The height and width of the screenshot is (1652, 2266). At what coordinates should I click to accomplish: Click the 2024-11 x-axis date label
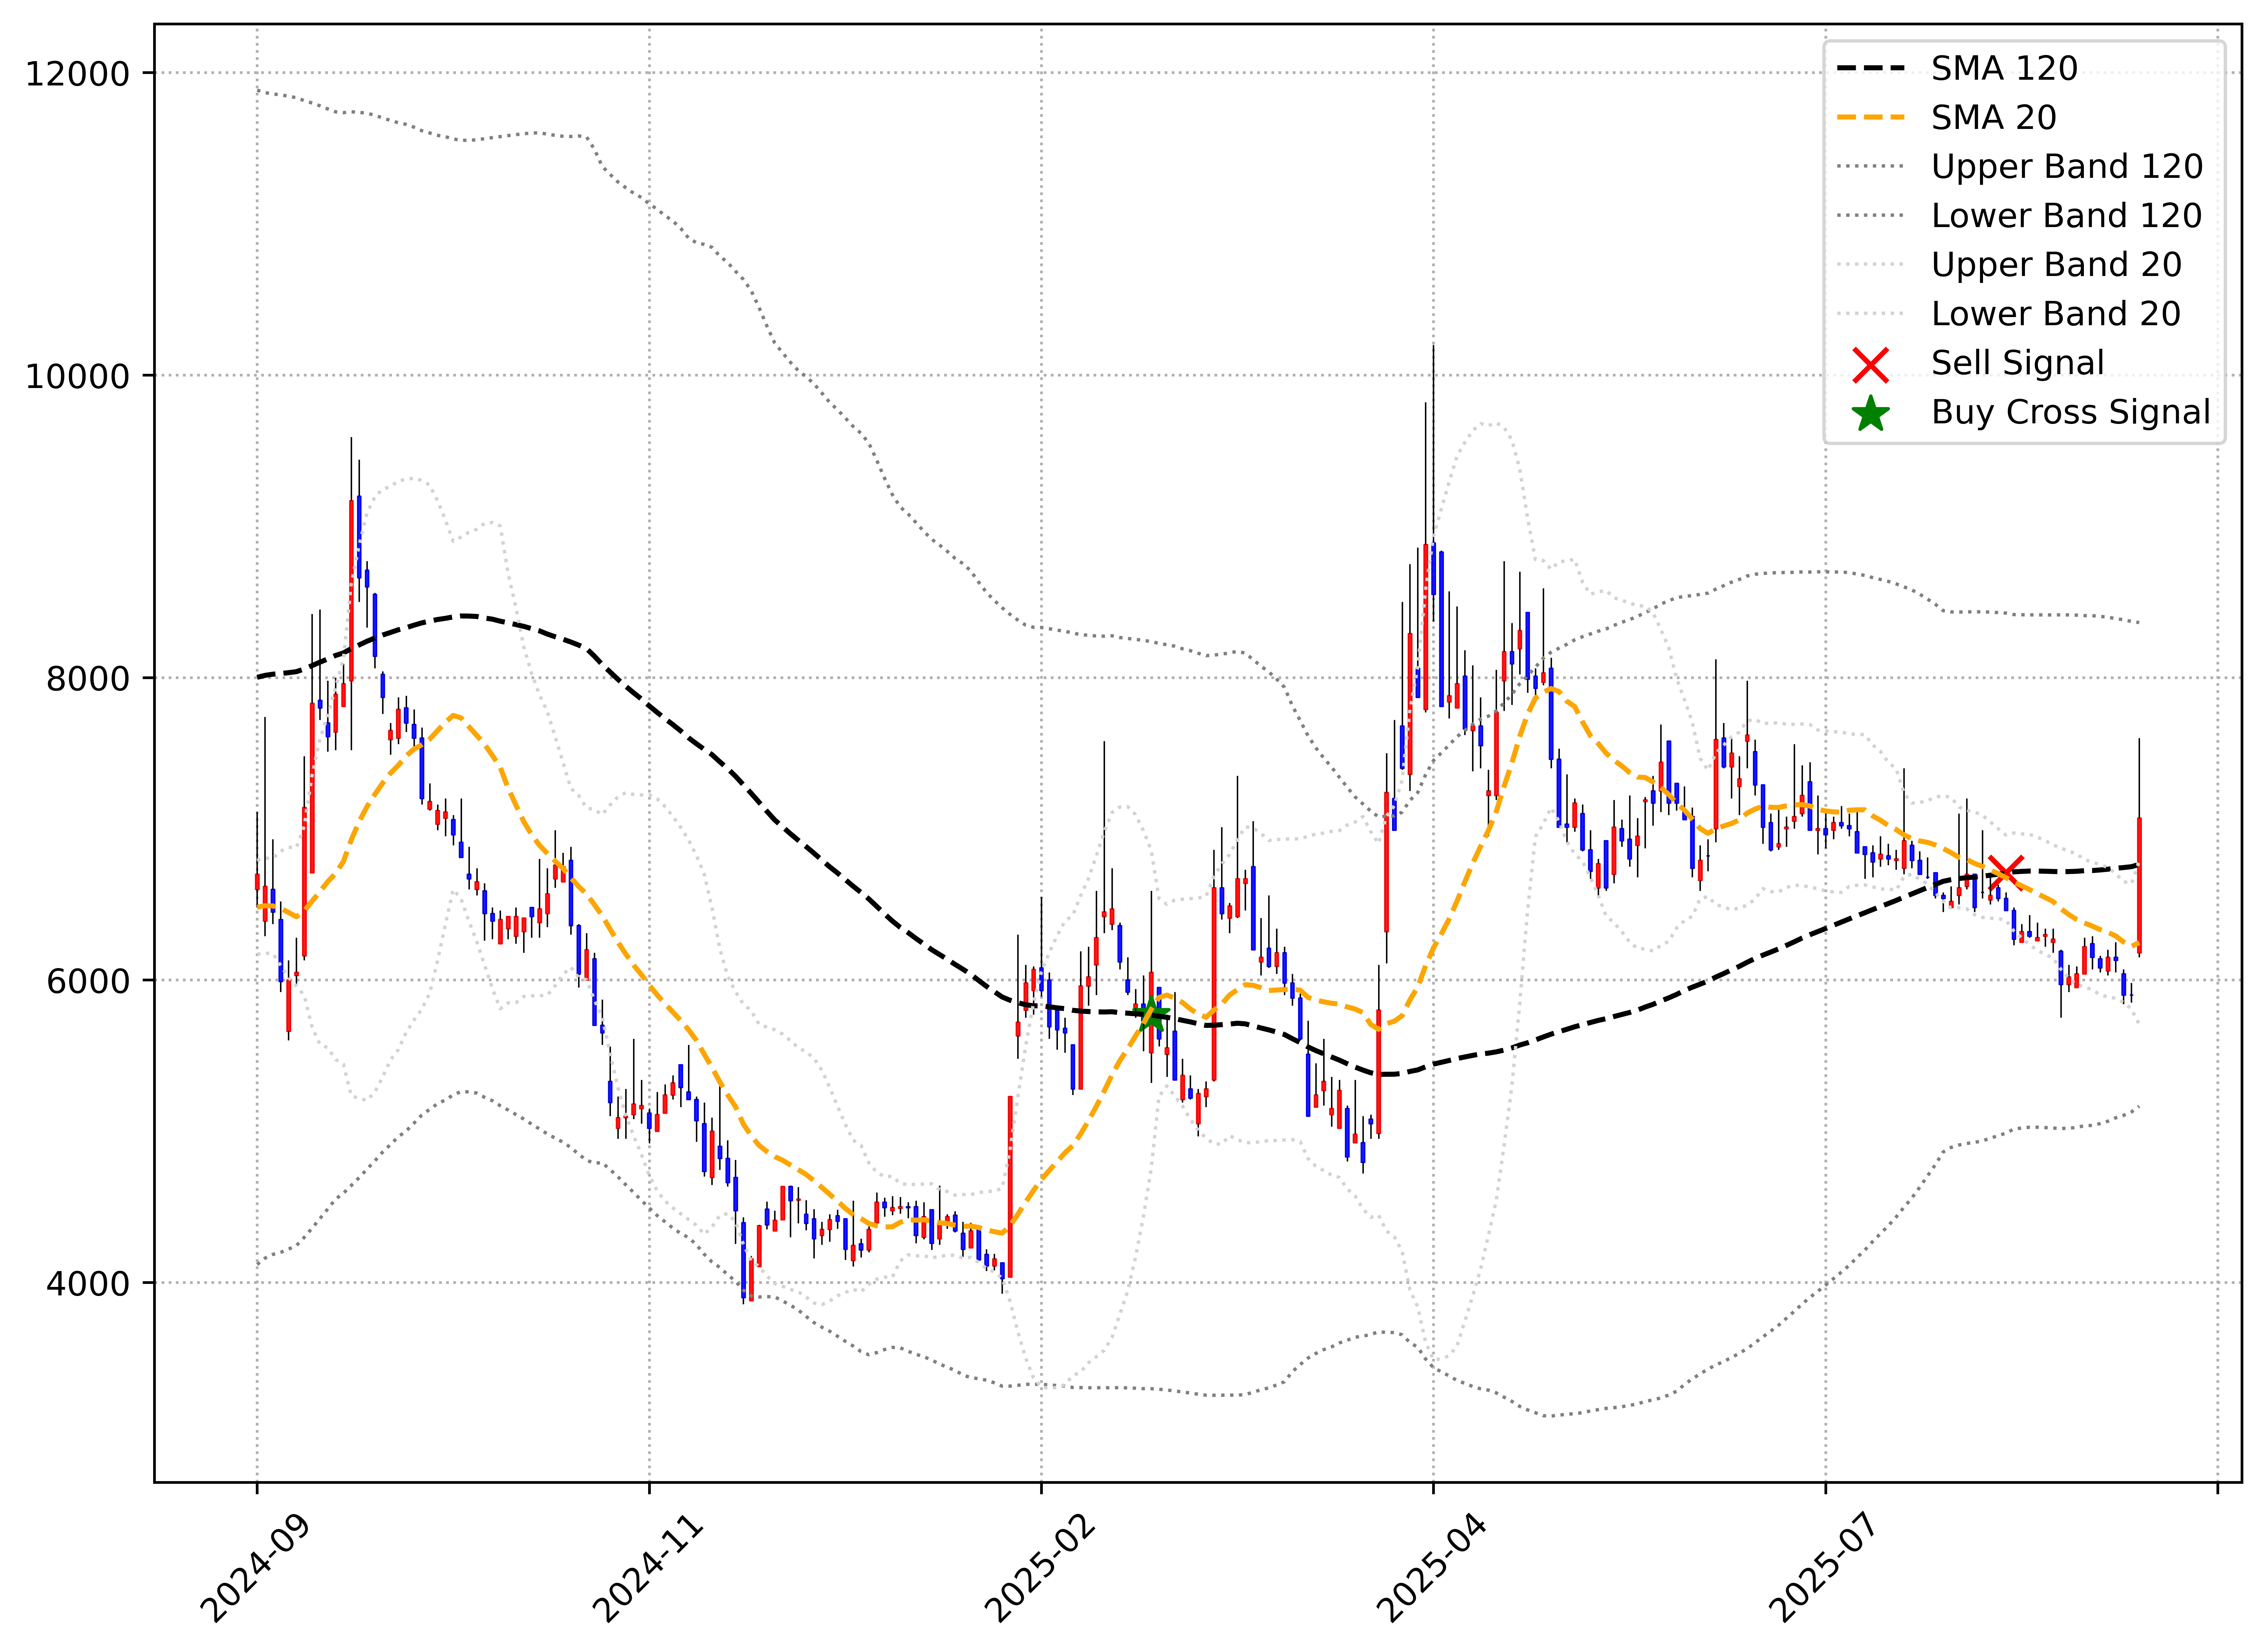(x=648, y=1568)
